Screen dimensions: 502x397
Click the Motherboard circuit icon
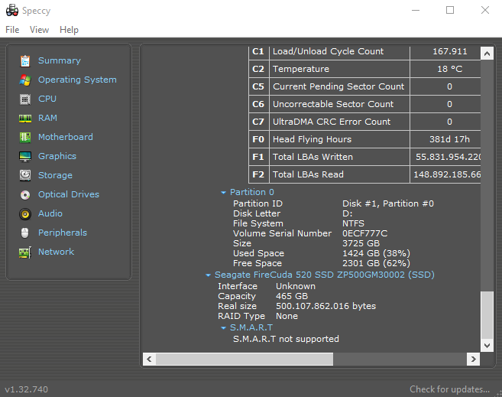(x=25, y=137)
